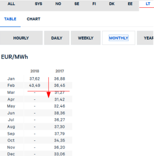The image size is (154, 156).
Task: Click the Jan row label
Action: [x=11, y=79]
